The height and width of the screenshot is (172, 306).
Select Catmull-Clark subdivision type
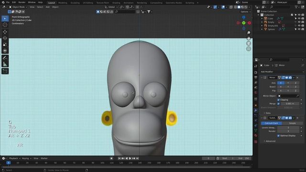click(x=272, y=123)
